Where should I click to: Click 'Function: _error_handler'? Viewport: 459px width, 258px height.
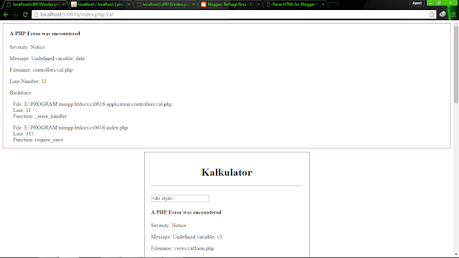click(x=40, y=116)
